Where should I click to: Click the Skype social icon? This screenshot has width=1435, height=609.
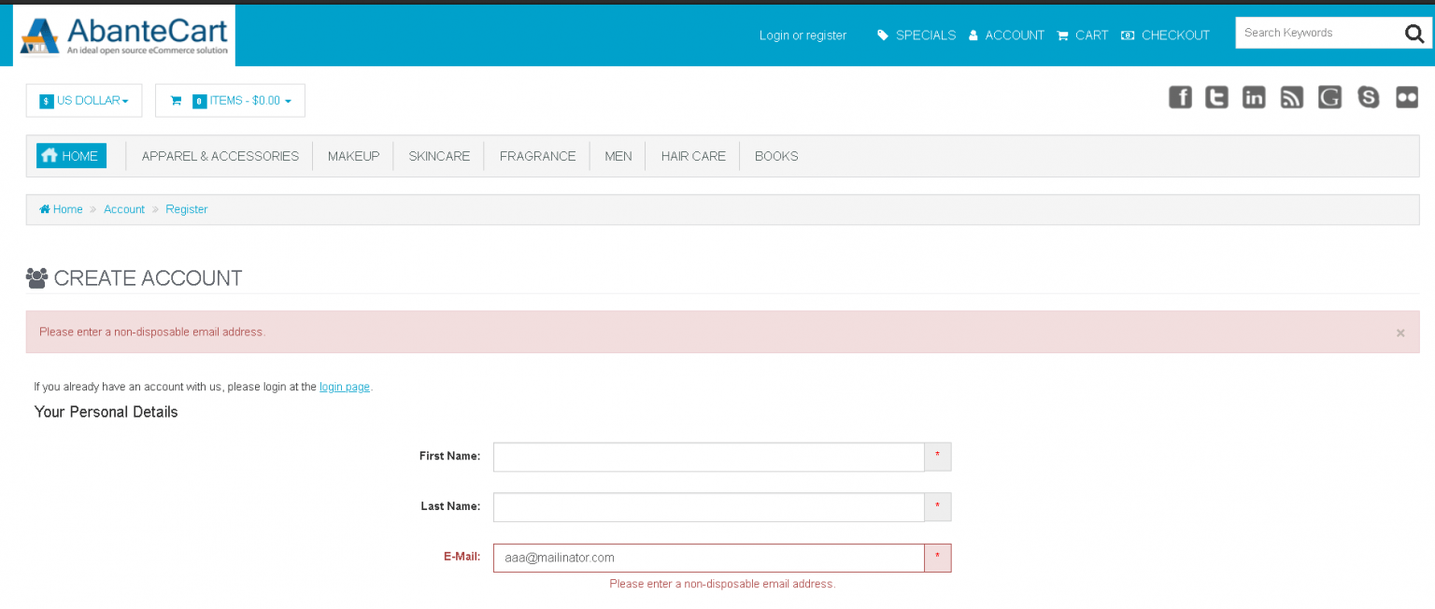(x=1369, y=97)
